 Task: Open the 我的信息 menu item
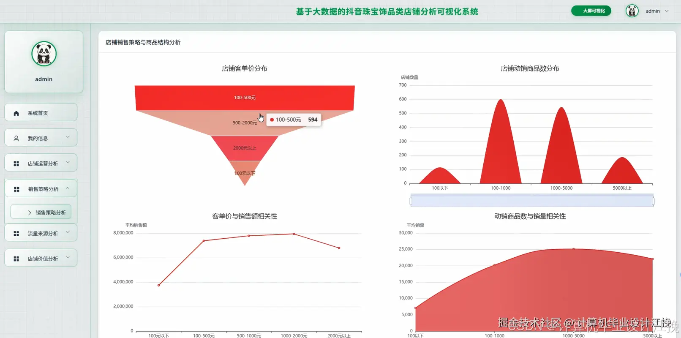tap(41, 138)
